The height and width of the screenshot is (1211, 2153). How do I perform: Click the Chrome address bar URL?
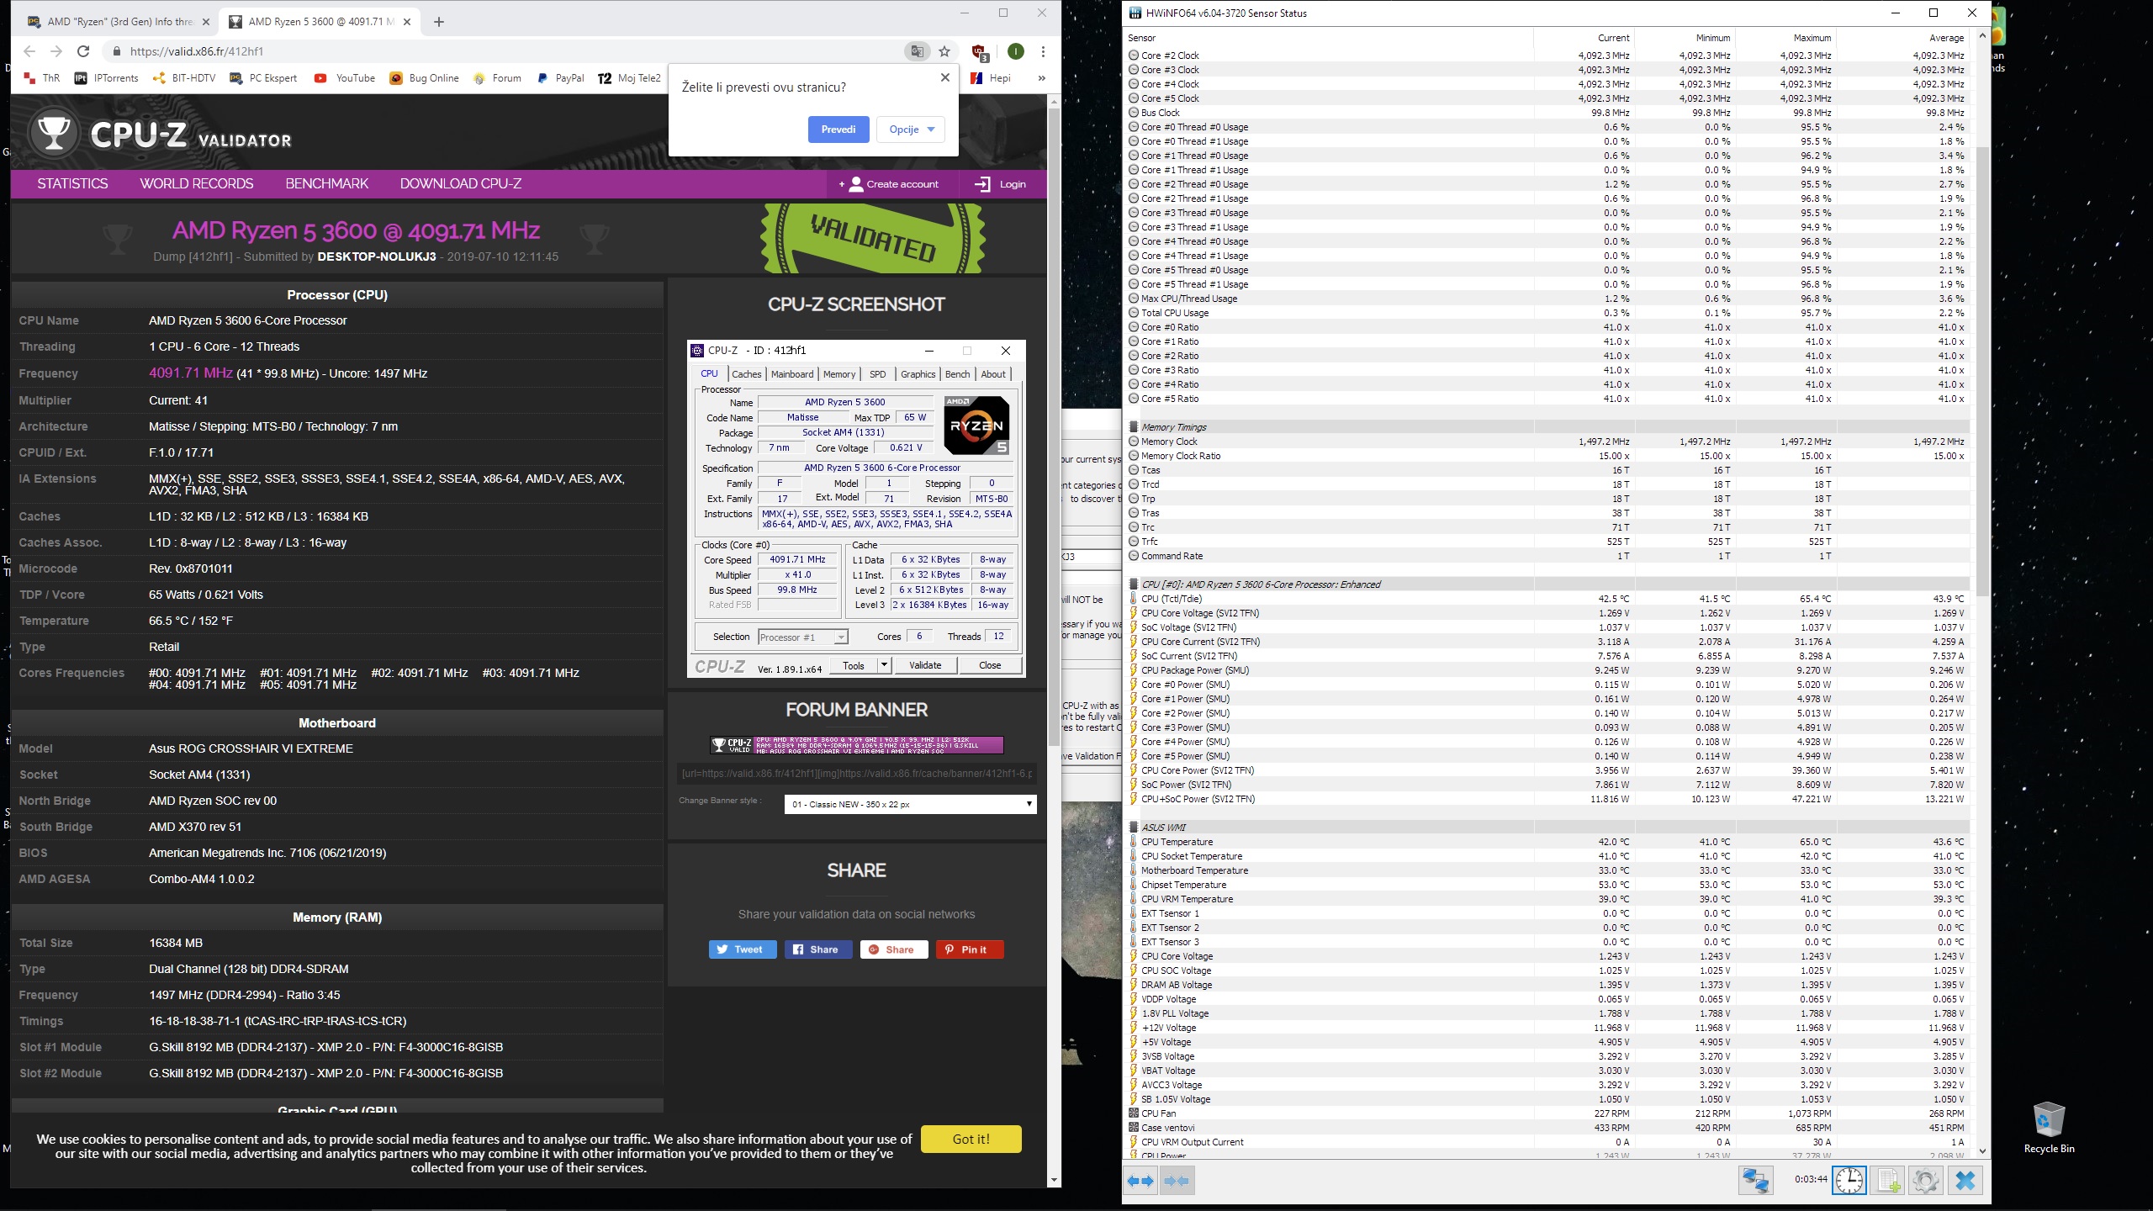coord(197,51)
